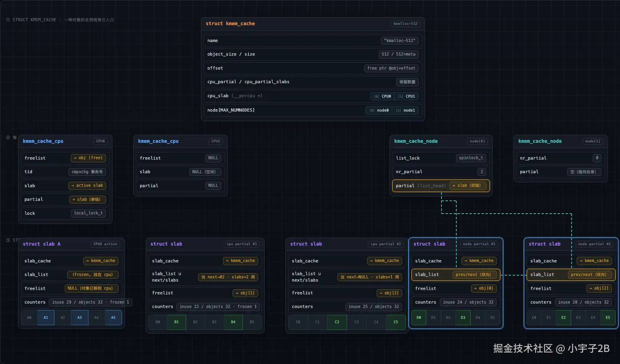Click object cell B1
620x364 pixels.
[177, 322]
